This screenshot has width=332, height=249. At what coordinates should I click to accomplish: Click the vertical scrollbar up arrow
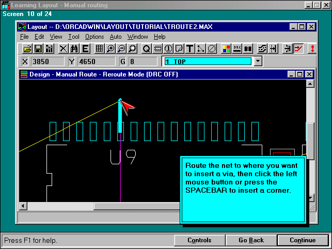[x=310, y=83]
